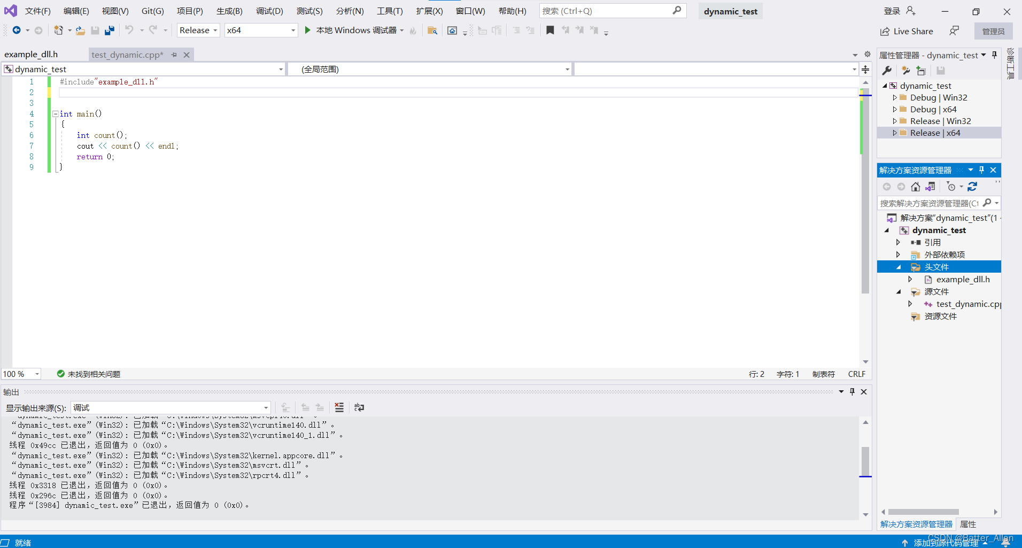Screen dimensions: 1022x548
Task: Click the Undo icon in the toolbar
Action: [x=129, y=30]
